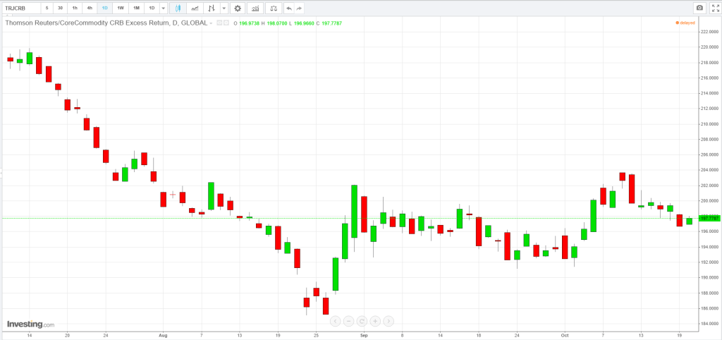Click the TRJCRB symbol search field

pos(20,8)
